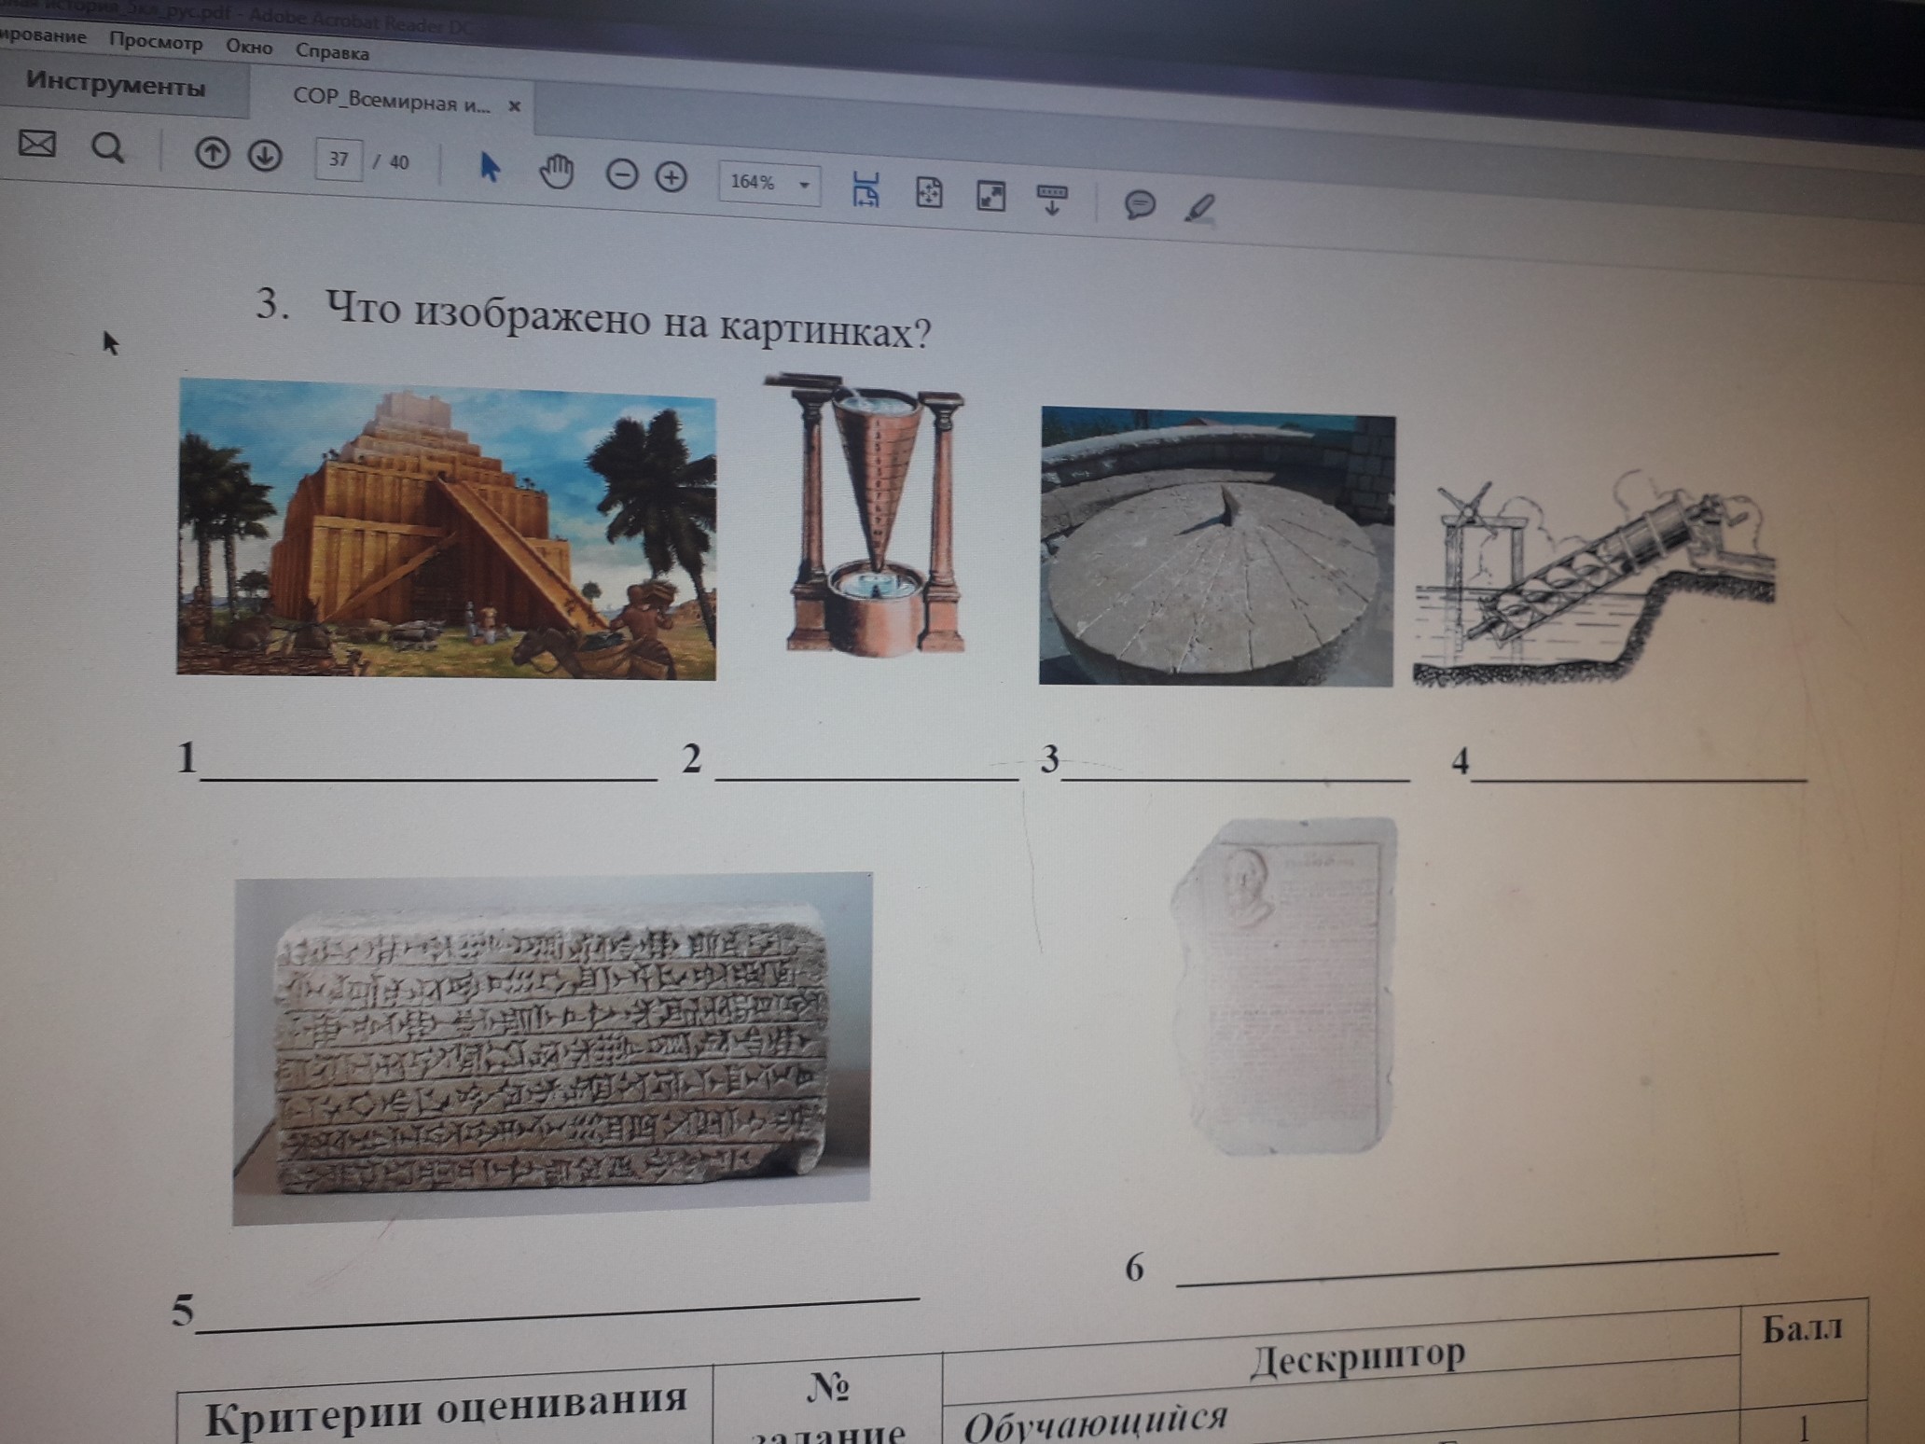
Task: Click the page number input field
Action: click(x=339, y=160)
